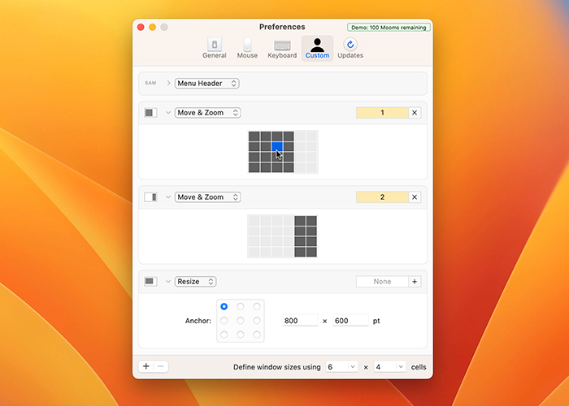The image size is (569, 406).
Task: Click the shortcut field showing 2
Action: tap(382, 197)
